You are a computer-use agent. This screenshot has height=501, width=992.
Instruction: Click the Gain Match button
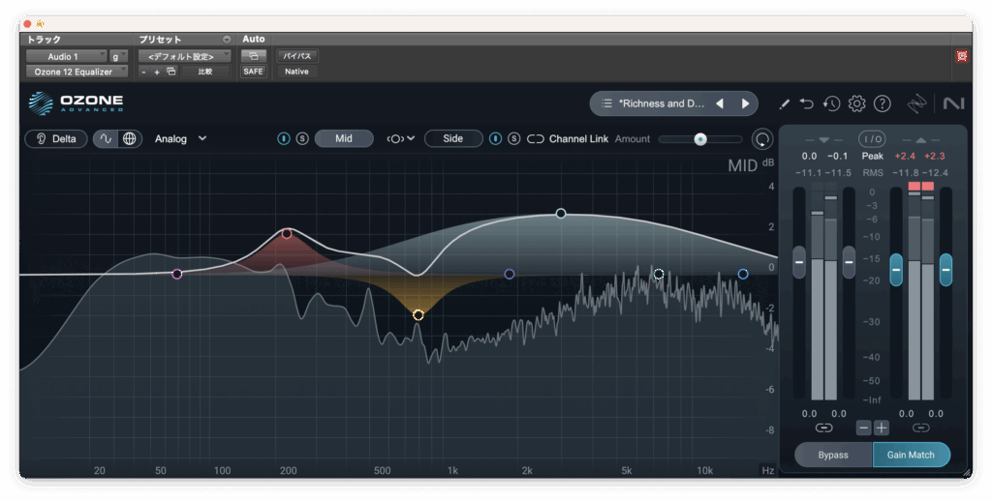[x=911, y=455]
